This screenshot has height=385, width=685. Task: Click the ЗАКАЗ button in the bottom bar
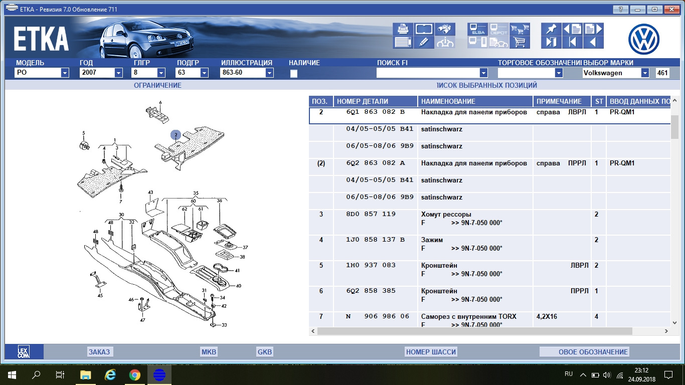99,352
